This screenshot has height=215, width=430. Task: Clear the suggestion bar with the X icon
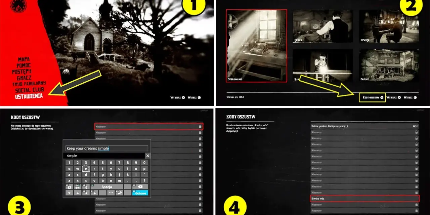point(148,156)
